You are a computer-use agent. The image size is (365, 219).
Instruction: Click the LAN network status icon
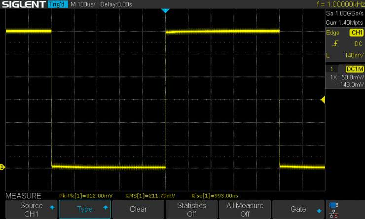point(333,214)
